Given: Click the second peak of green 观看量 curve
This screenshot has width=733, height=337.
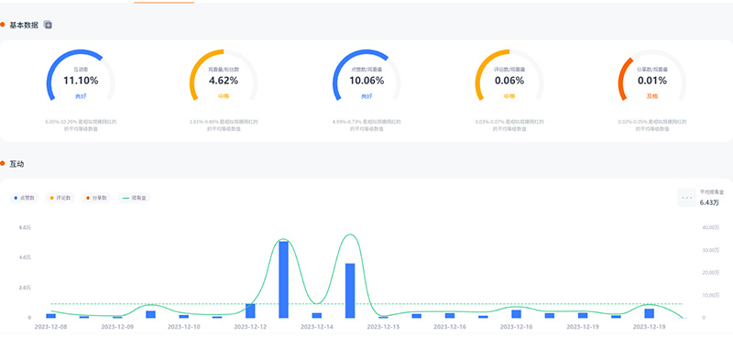Looking at the screenshot, I should click(350, 234).
